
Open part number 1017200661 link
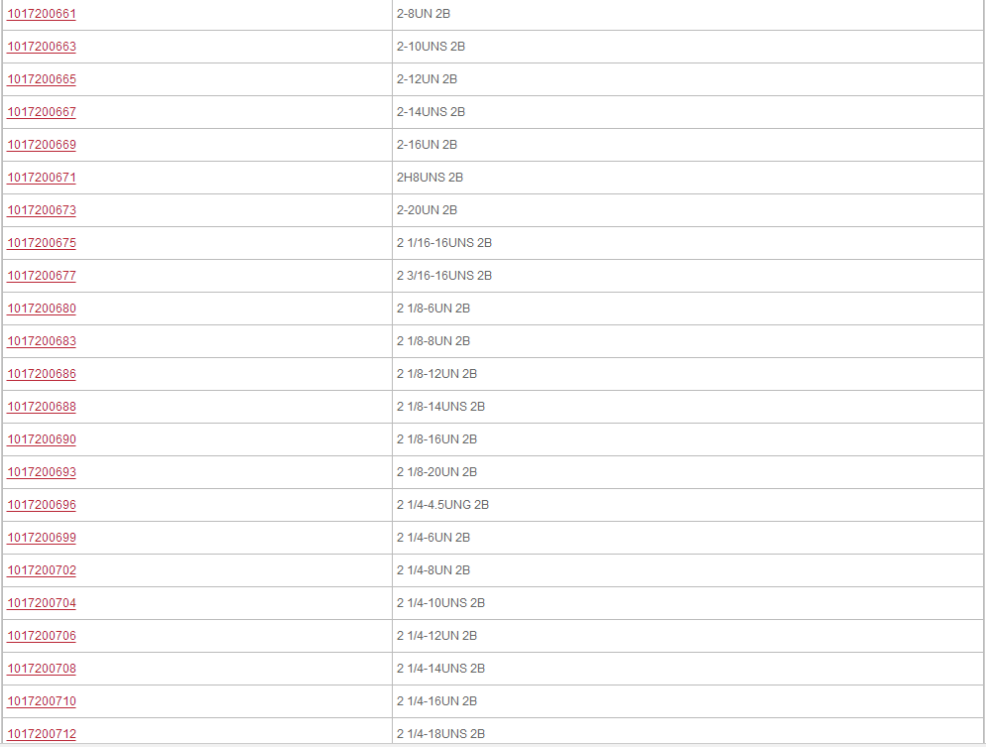point(42,14)
